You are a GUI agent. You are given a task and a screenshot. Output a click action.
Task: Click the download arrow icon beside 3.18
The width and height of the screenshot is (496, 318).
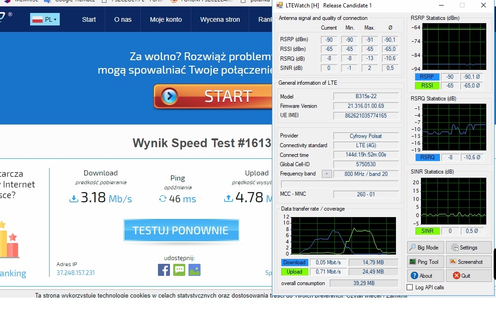pyautogui.click(x=73, y=199)
